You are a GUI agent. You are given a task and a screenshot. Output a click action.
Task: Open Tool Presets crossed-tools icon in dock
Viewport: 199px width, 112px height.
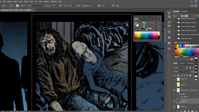pos(169,32)
